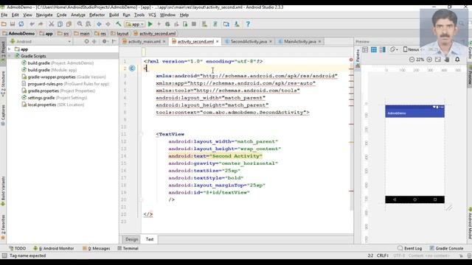This screenshot has height=265, width=472.
Task: Click the Navigate Forward arrow icon
Action: tap(108, 24)
